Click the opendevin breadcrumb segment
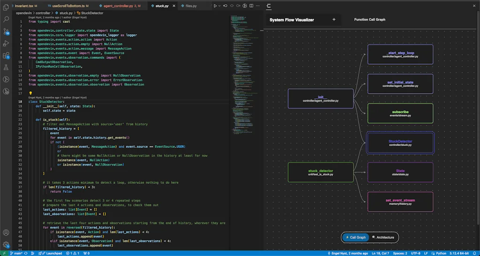This screenshot has width=480, height=256. (x=24, y=13)
